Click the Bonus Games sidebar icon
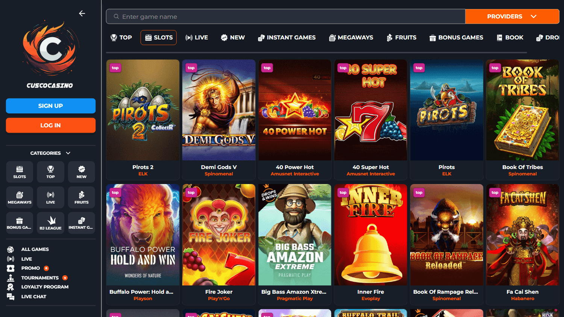The width and height of the screenshot is (564, 317). [19, 223]
